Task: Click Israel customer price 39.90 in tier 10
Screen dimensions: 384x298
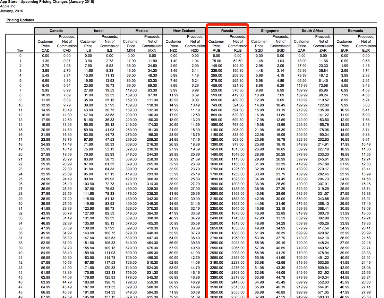Action: 88,105
